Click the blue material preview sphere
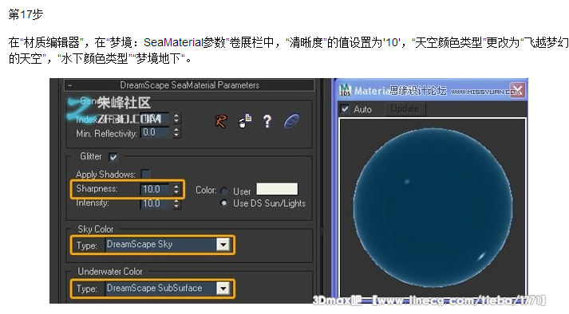The width and height of the screenshot is (569, 314). (433, 207)
